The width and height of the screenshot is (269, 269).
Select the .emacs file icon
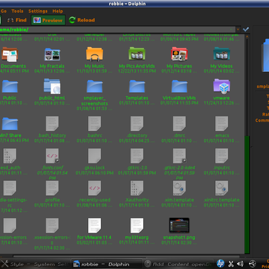[221, 124]
